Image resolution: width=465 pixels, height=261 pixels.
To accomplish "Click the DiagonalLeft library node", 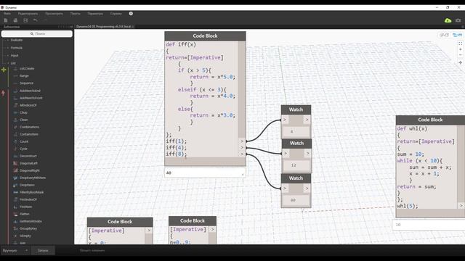I will coord(28,163).
